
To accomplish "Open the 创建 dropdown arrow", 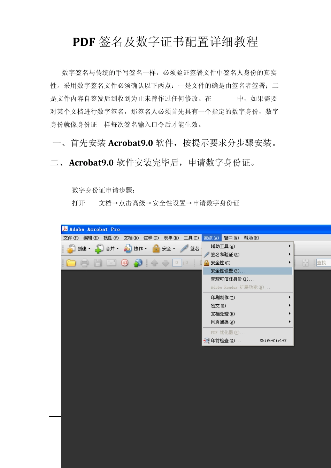I will pos(89,249).
